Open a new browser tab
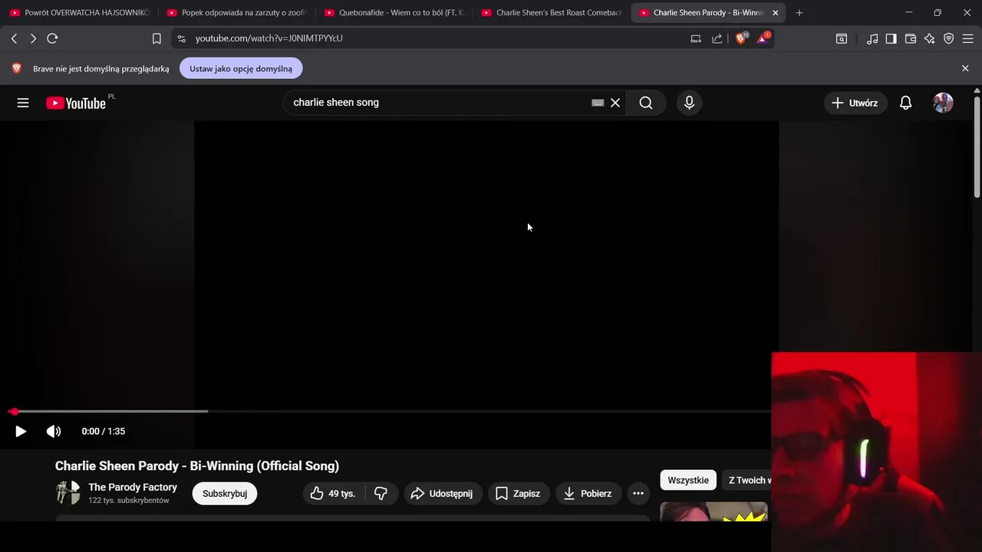 pyautogui.click(x=799, y=13)
